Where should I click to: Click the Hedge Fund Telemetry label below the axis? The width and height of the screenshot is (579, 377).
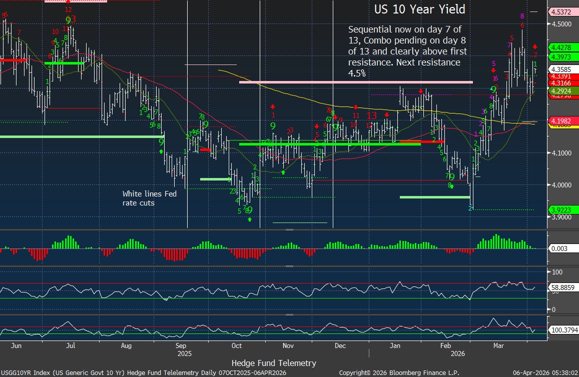[x=274, y=363]
